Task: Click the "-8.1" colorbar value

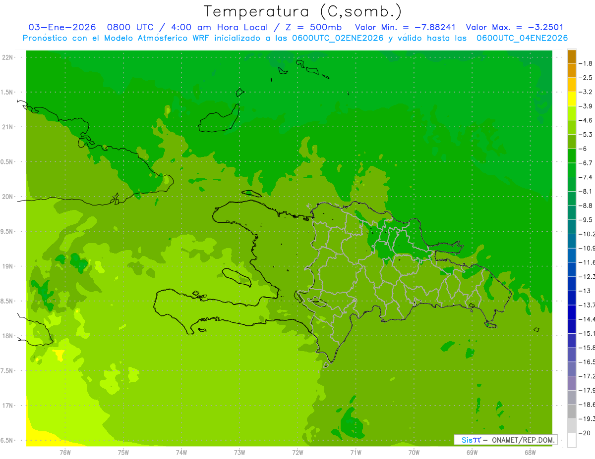Action: click(586, 192)
